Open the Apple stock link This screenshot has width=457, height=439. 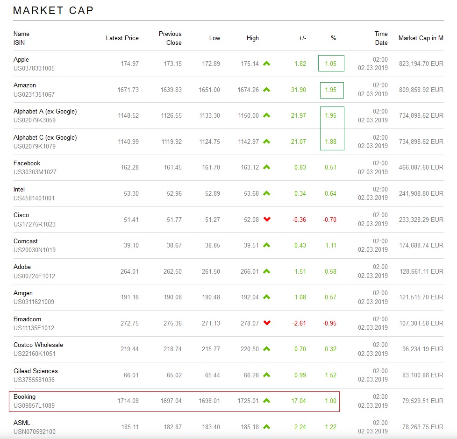pos(21,59)
